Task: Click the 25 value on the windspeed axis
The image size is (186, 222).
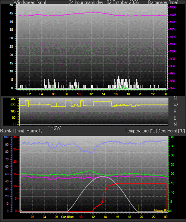Action: (11, 46)
